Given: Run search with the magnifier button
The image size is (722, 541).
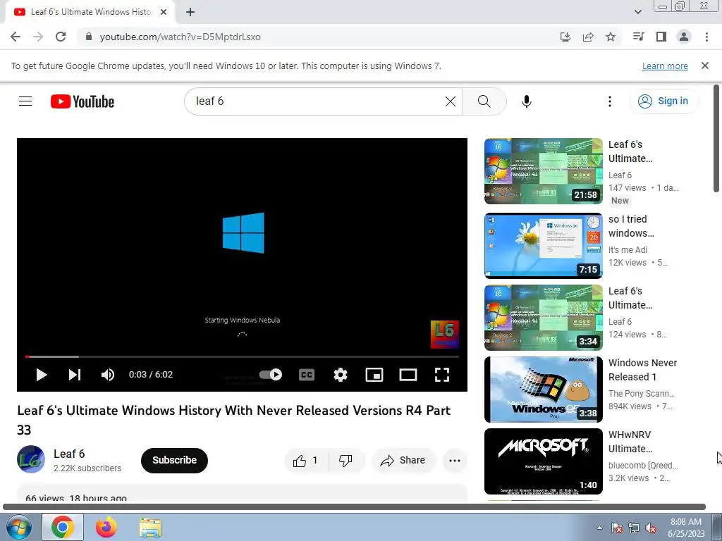Looking at the screenshot, I should pos(484,101).
